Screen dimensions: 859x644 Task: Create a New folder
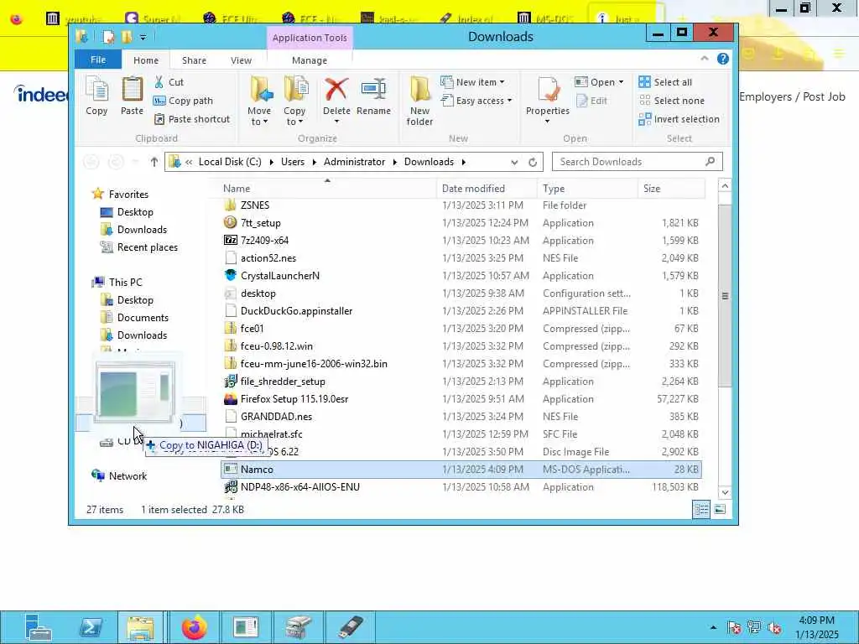(419, 101)
